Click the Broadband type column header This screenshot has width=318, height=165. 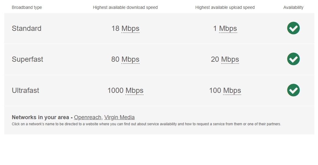(27, 7)
